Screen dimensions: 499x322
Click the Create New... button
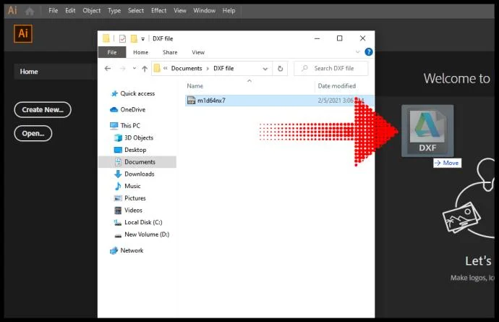pyautogui.click(x=43, y=109)
